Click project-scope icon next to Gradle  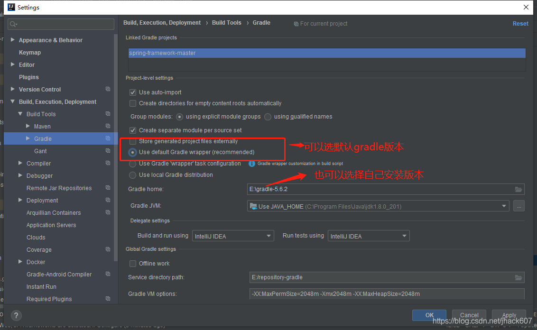(x=108, y=138)
